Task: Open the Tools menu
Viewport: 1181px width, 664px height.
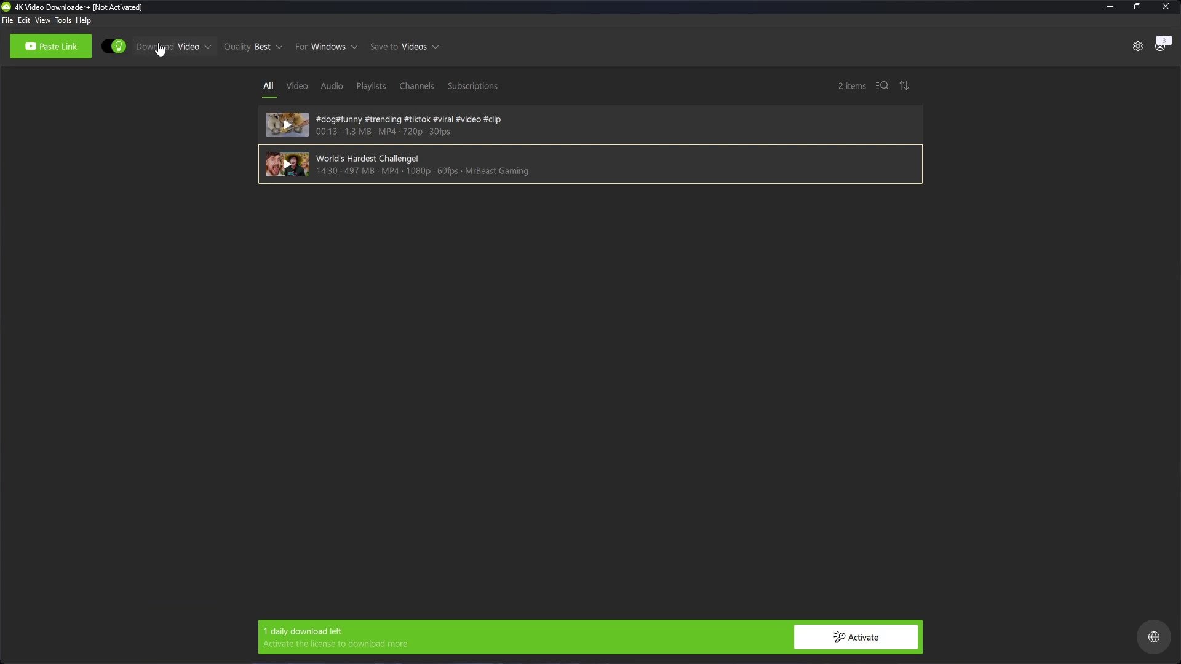Action: 63,20
